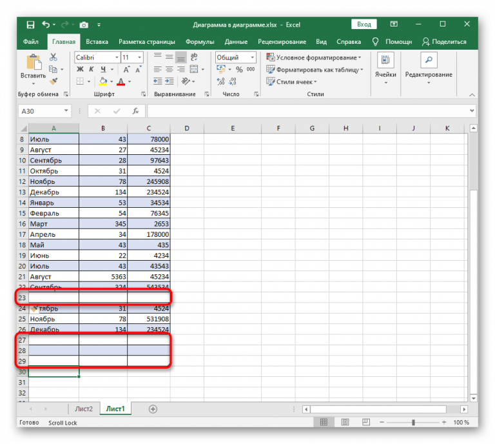
Task: Center-align text horizontally in the alignment group
Action: coord(170,70)
